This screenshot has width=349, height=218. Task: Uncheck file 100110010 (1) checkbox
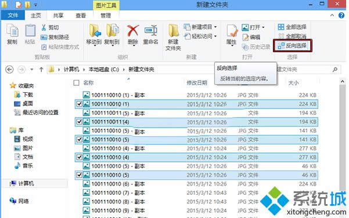79,104
